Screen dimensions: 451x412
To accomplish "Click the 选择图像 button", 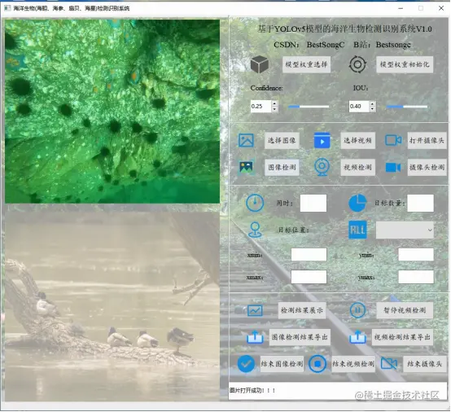I will [282, 140].
